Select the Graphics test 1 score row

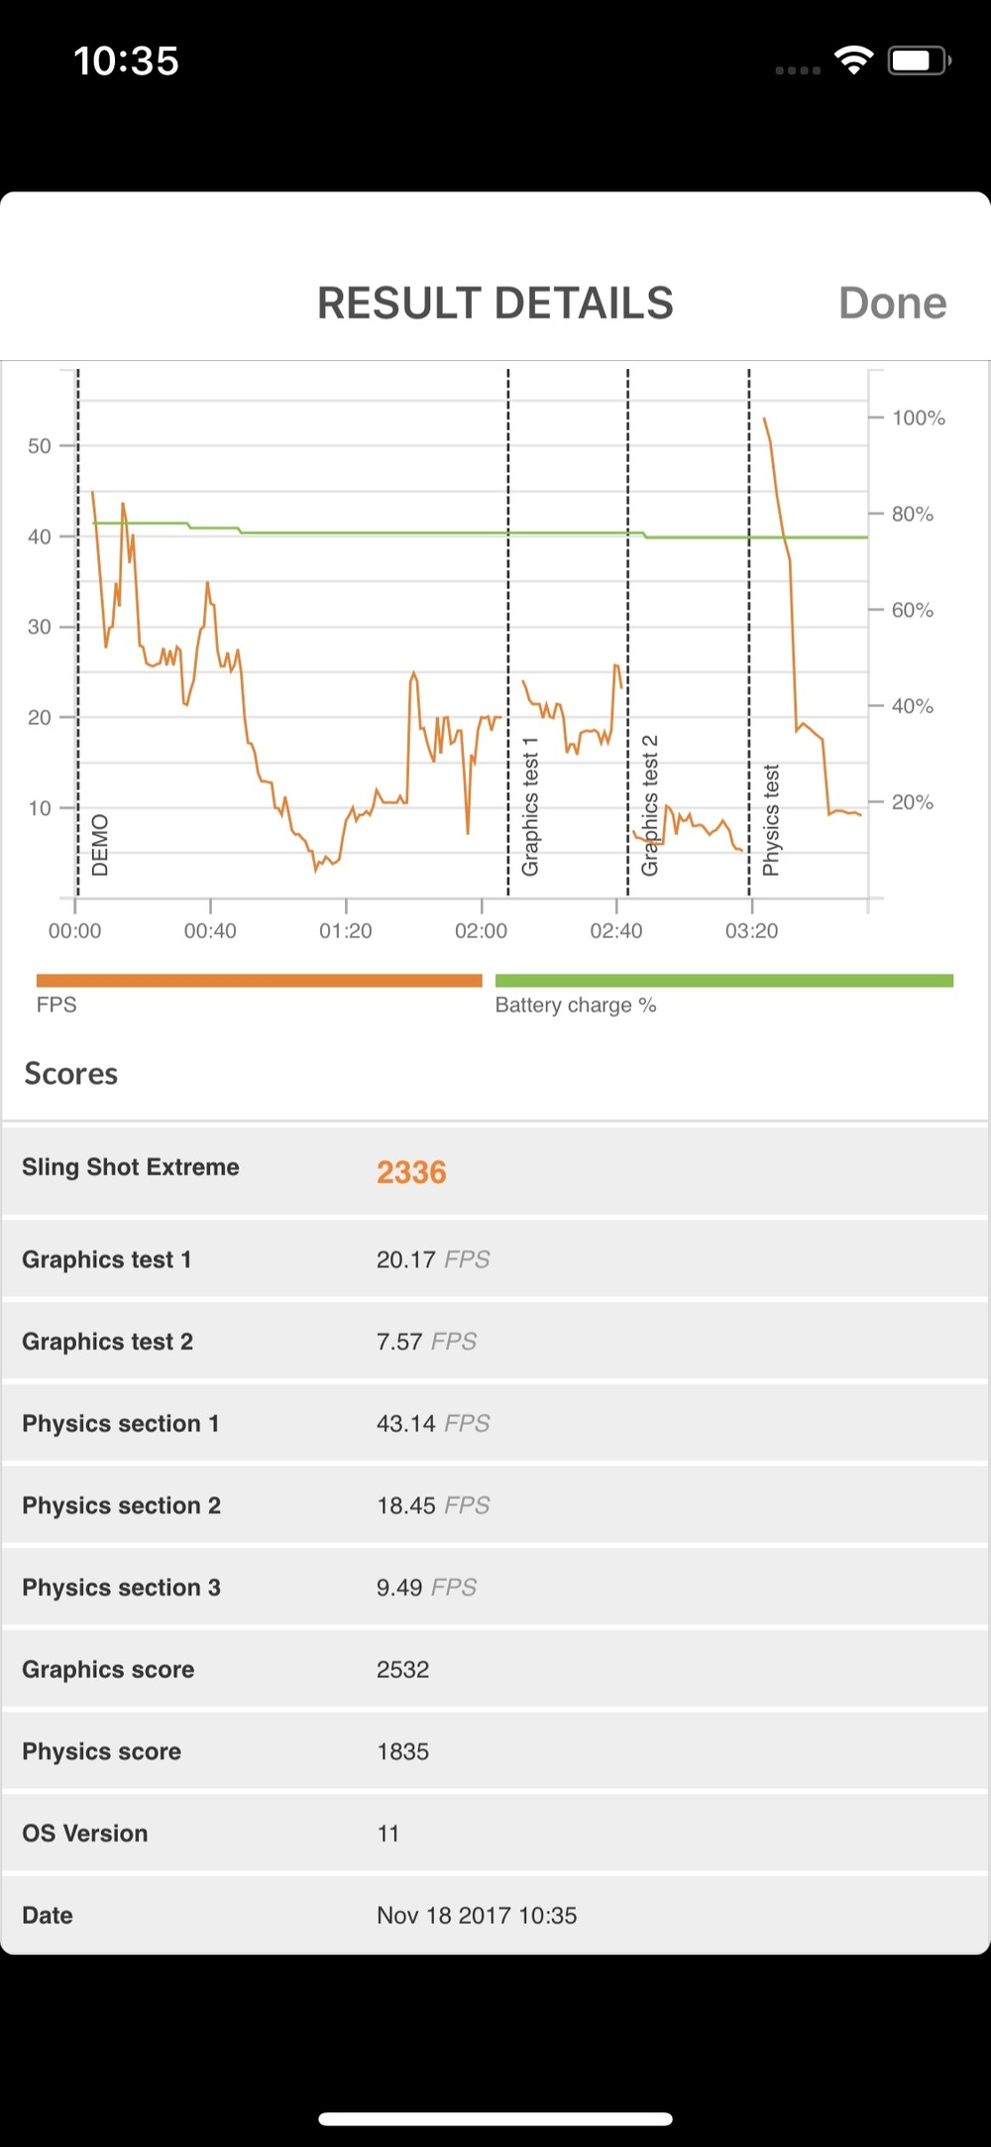495,1259
